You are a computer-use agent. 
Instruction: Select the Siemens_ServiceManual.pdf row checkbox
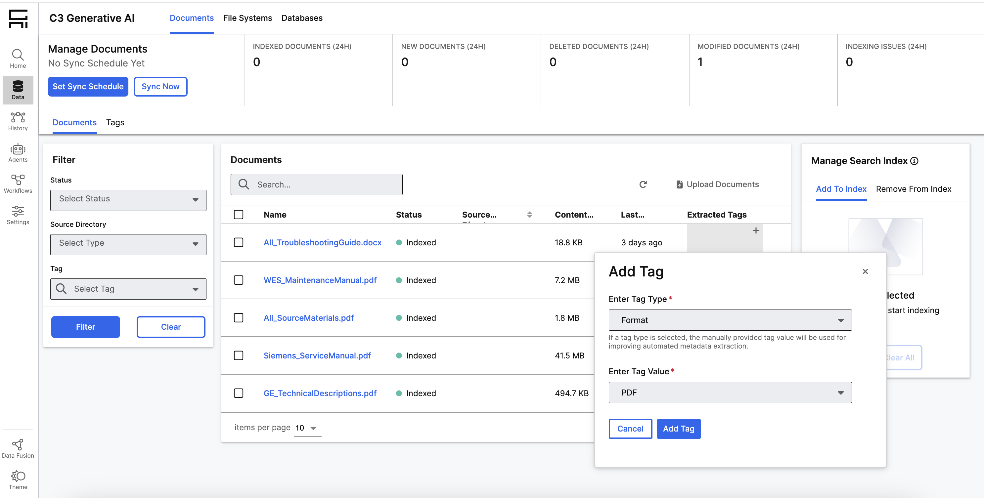[238, 355]
